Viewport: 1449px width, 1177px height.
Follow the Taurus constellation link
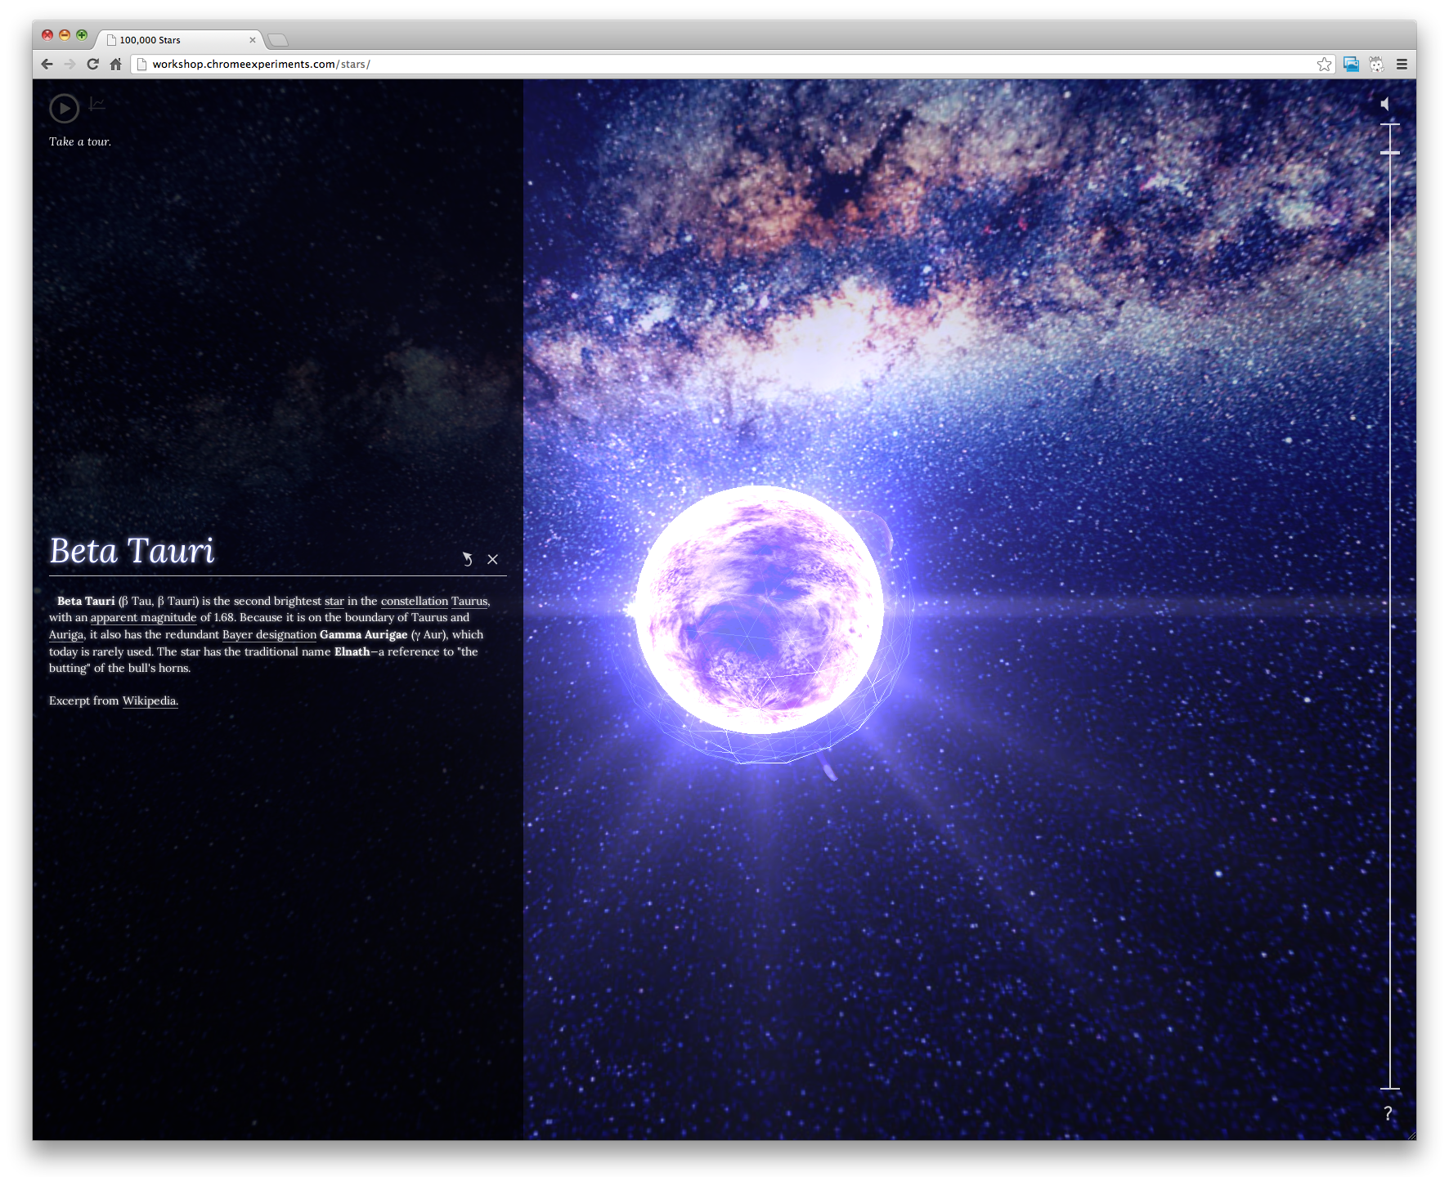469,601
